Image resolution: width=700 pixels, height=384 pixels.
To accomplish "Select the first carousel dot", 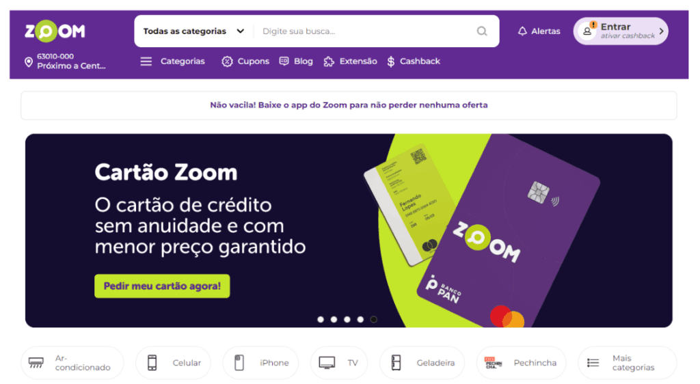I will [x=321, y=319].
